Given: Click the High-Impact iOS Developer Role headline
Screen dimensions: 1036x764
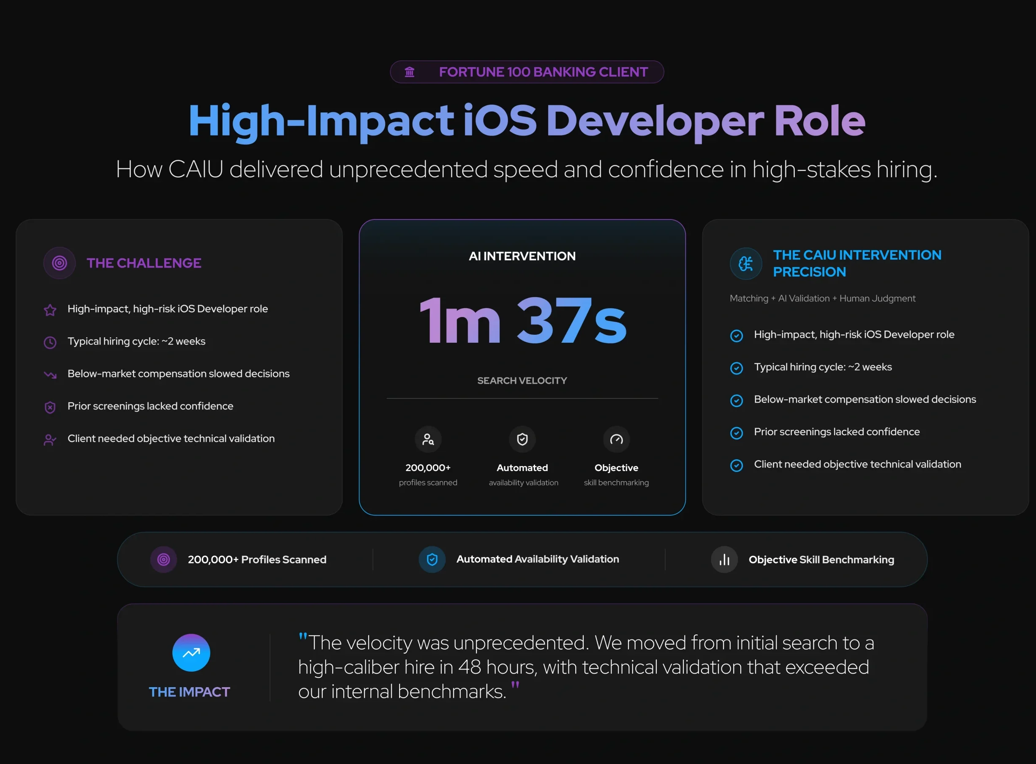Looking at the screenshot, I should point(527,121).
